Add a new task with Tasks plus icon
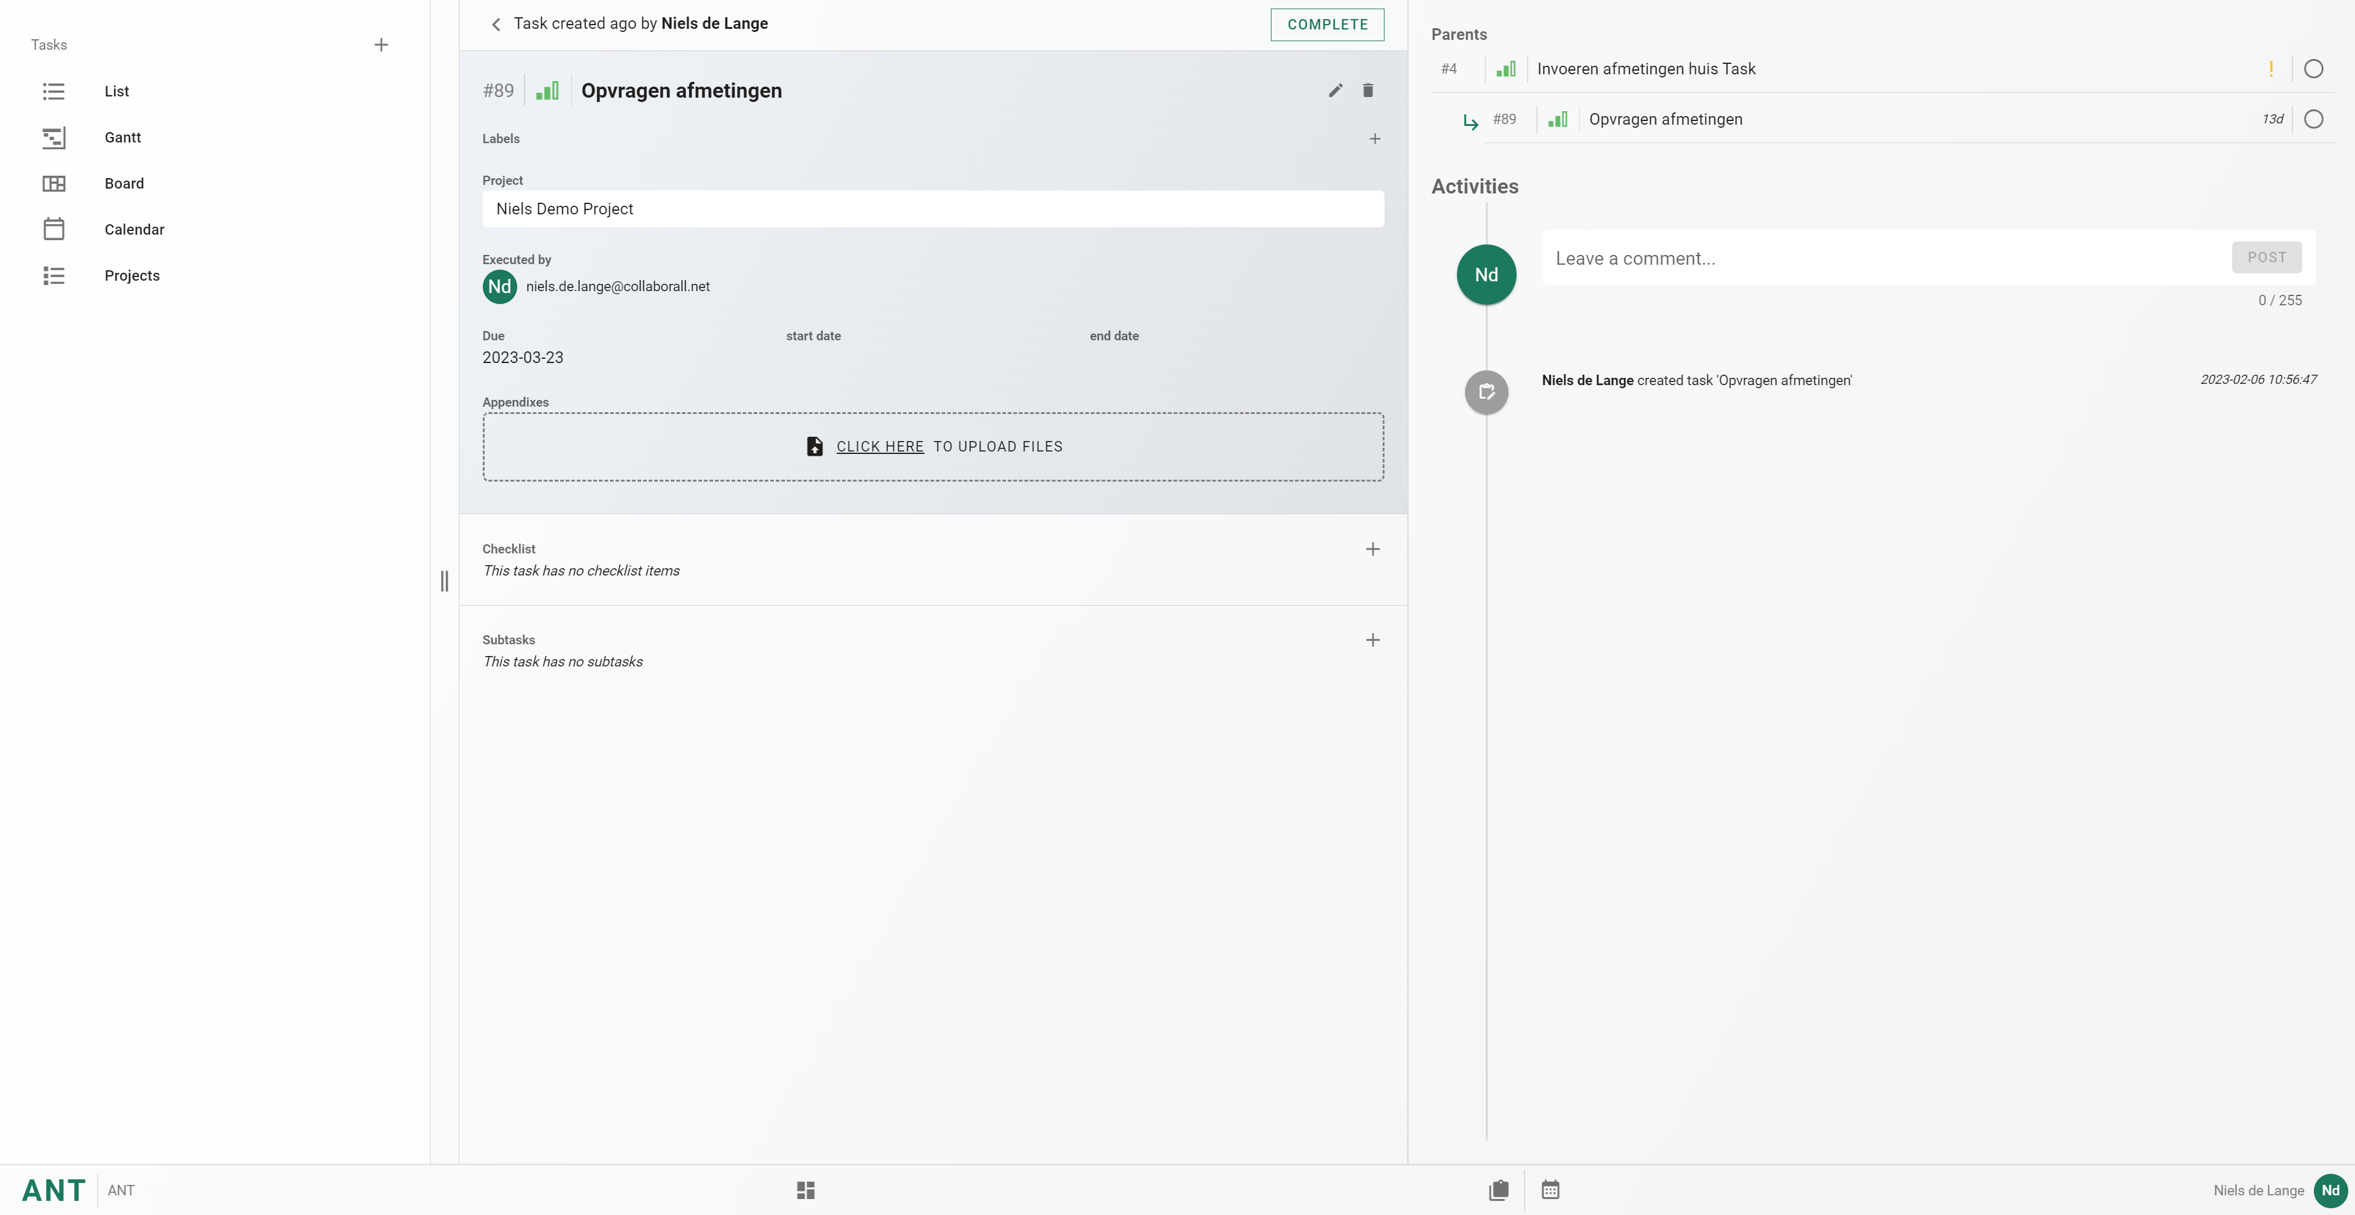 click(x=381, y=45)
